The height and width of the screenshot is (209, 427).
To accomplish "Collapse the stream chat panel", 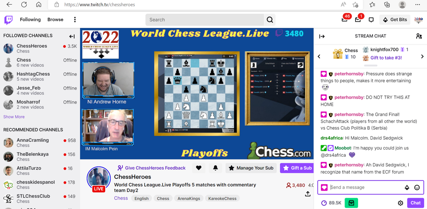I will [322, 36].
